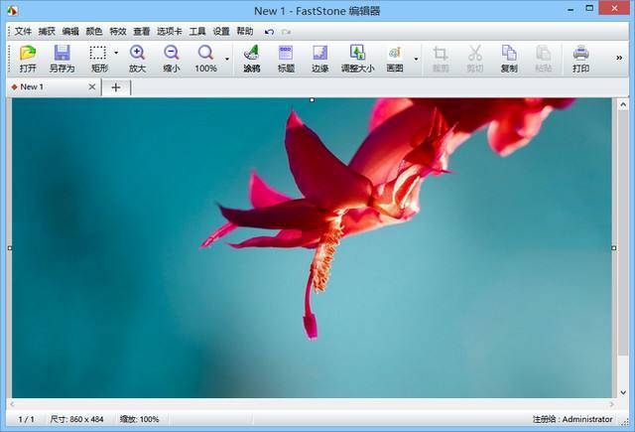The width and height of the screenshot is (635, 432).
Task: Click the 剪切 (Cut) scissors icon
Action: [x=474, y=59]
